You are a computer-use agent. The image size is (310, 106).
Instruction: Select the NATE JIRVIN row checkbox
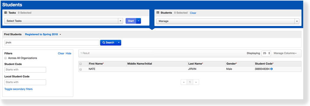point(81,69)
